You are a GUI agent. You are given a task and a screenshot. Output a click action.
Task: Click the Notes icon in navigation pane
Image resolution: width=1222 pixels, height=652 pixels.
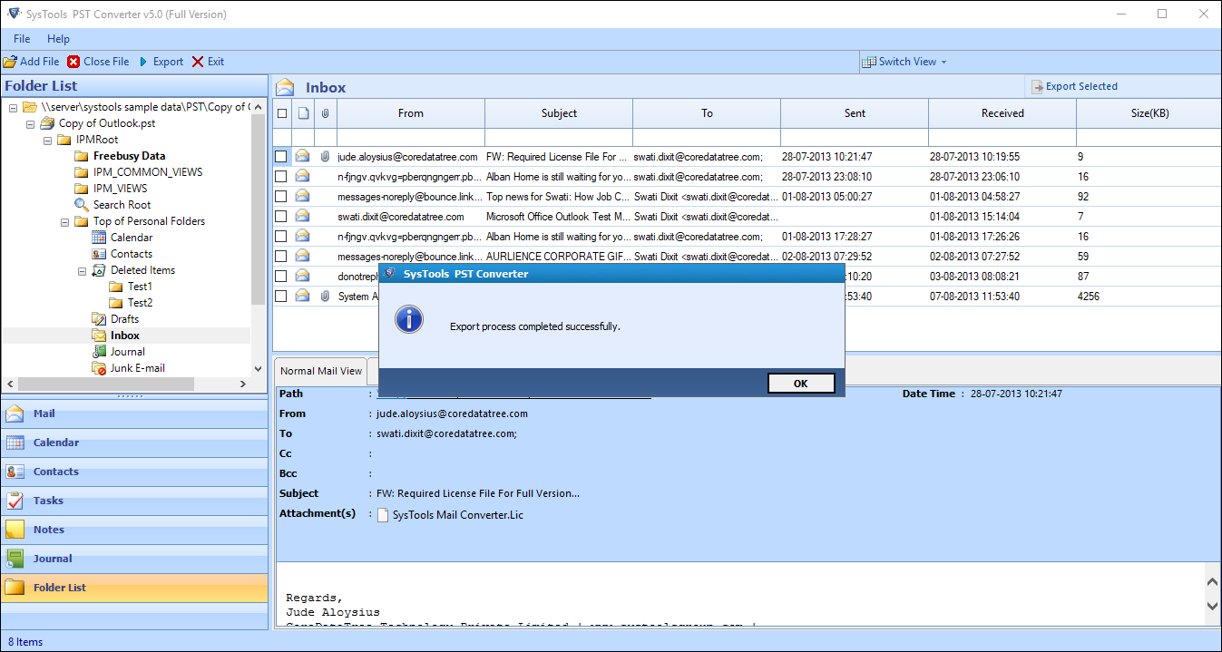pyautogui.click(x=15, y=530)
